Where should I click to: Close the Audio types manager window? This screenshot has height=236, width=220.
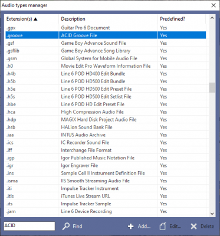[x=214, y=5]
